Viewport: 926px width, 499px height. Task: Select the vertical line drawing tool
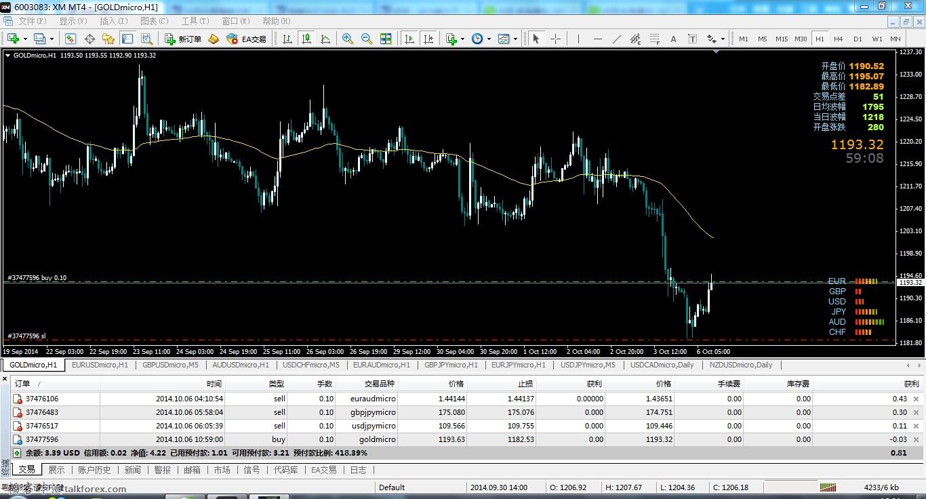pos(578,39)
